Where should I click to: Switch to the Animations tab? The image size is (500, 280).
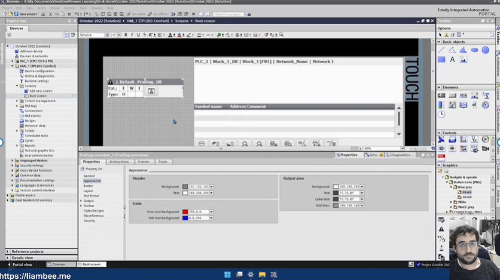pos(119,162)
